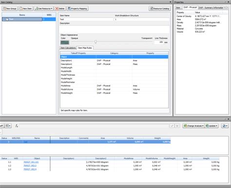Select the ModelVolume row

(x=114, y=89)
